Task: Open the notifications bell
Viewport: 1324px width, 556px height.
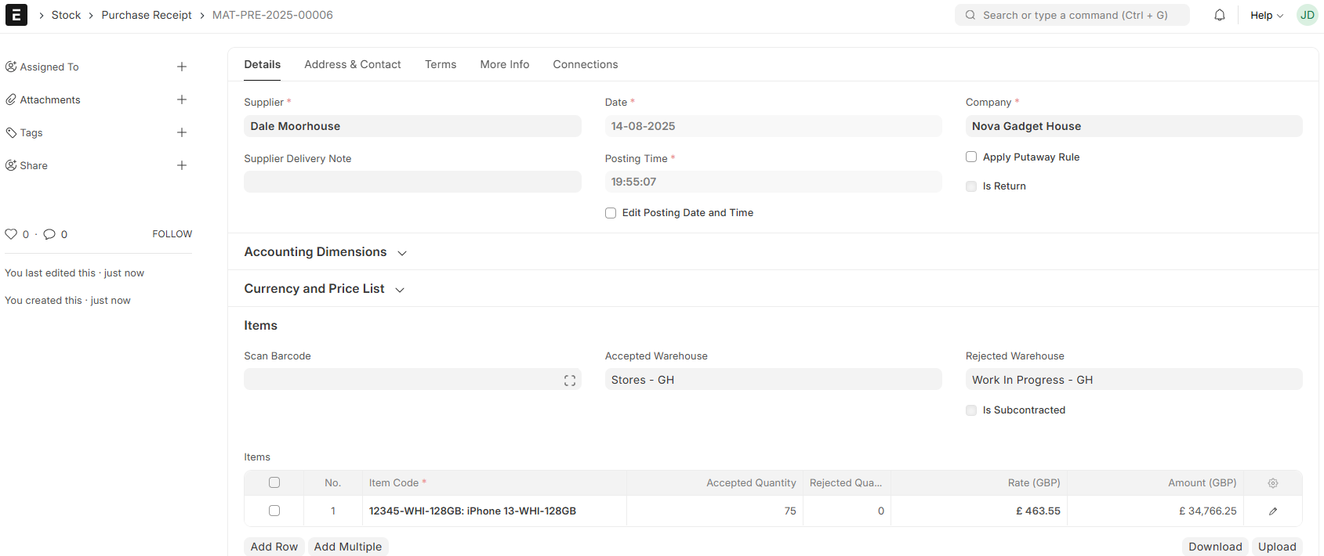Action: click(x=1219, y=15)
